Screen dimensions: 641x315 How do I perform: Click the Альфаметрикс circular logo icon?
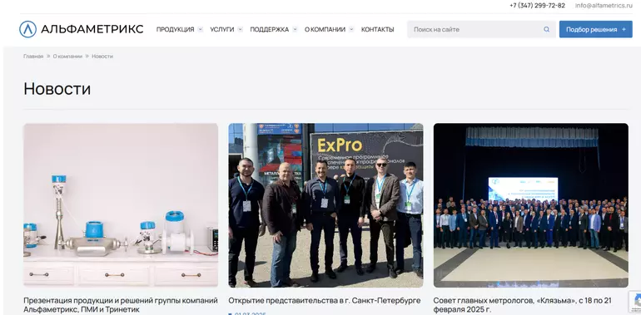click(27, 29)
